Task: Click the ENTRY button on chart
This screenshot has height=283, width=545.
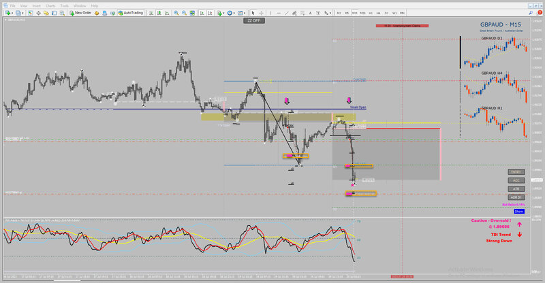Action: [516, 172]
